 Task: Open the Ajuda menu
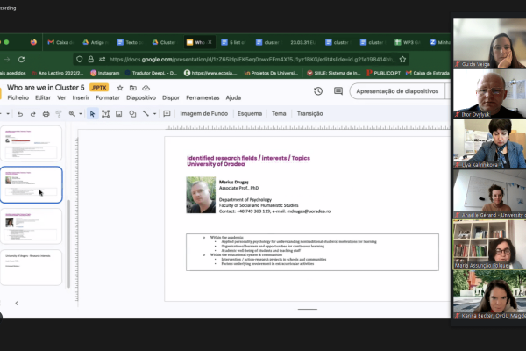(x=233, y=97)
